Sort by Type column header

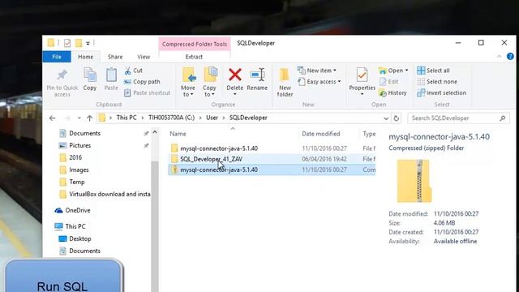point(368,134)
